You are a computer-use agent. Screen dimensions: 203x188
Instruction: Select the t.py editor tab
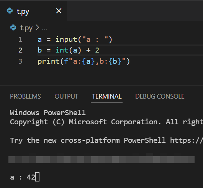click(x=33, y=11)
